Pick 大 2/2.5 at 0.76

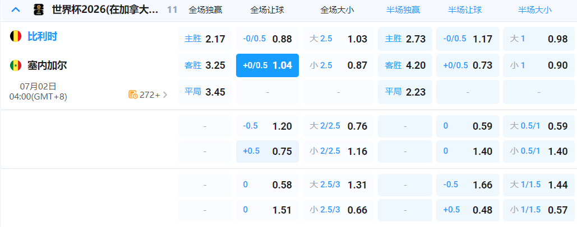point(338,126)
